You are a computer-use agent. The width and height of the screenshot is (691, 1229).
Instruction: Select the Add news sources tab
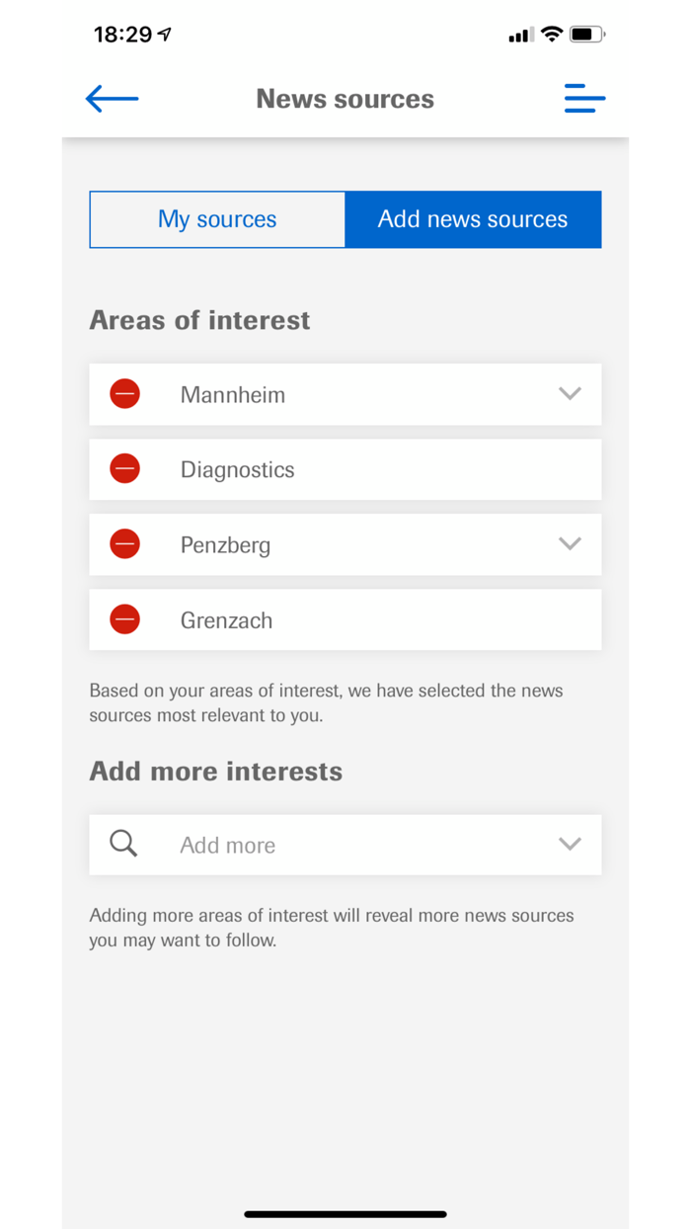tap(473, 219)
